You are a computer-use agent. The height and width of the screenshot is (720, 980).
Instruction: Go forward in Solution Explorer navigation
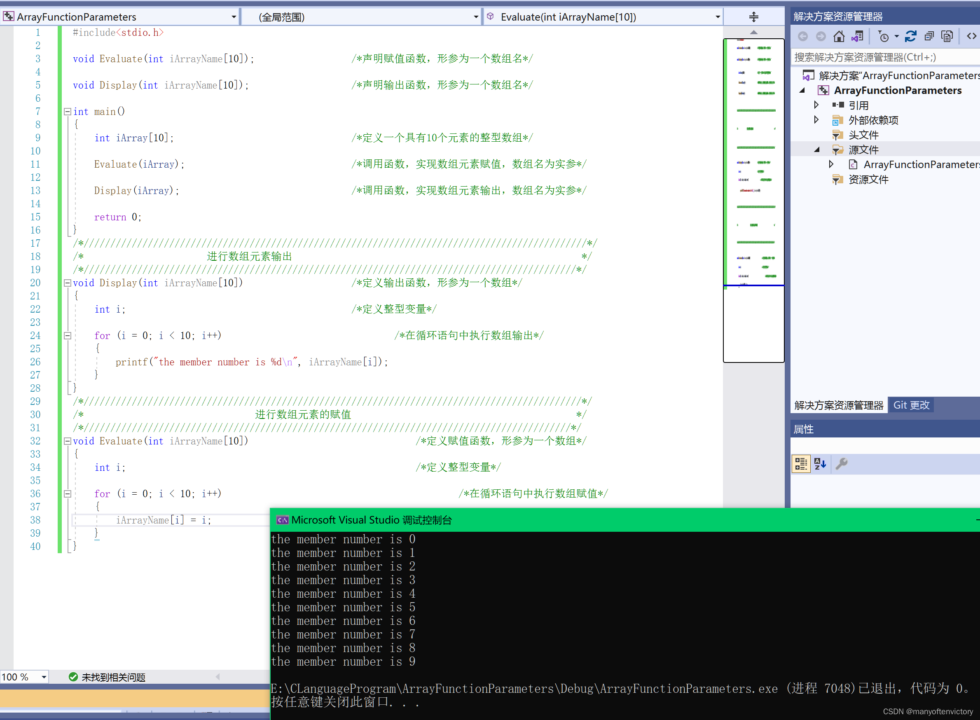821,36
